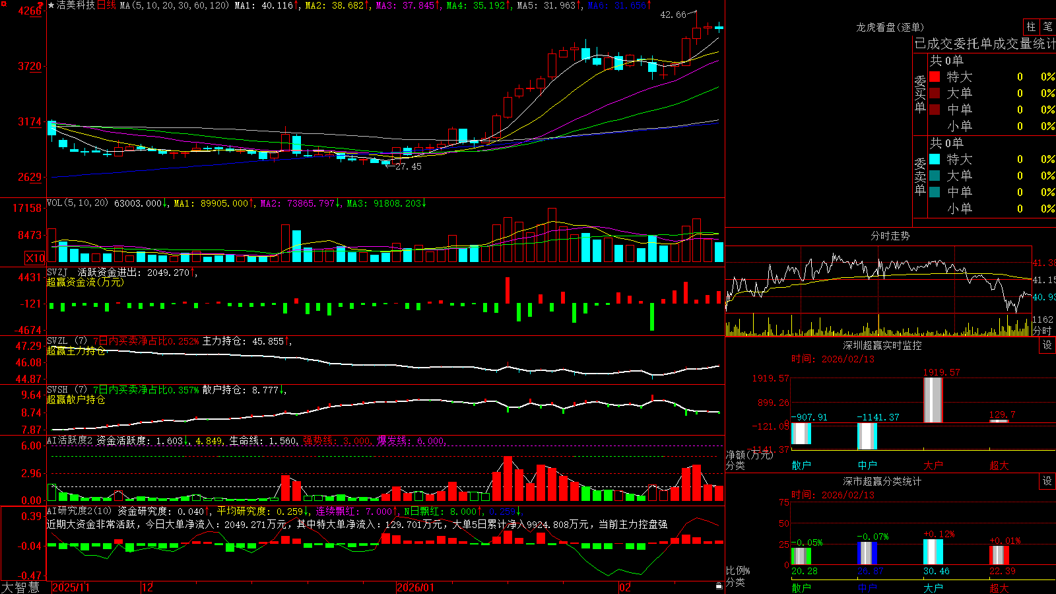Screen dimensions: 1056x594
Task: Open the MA(5,10,20,30,60,120) indicator parameters
Action: point(175,5)
